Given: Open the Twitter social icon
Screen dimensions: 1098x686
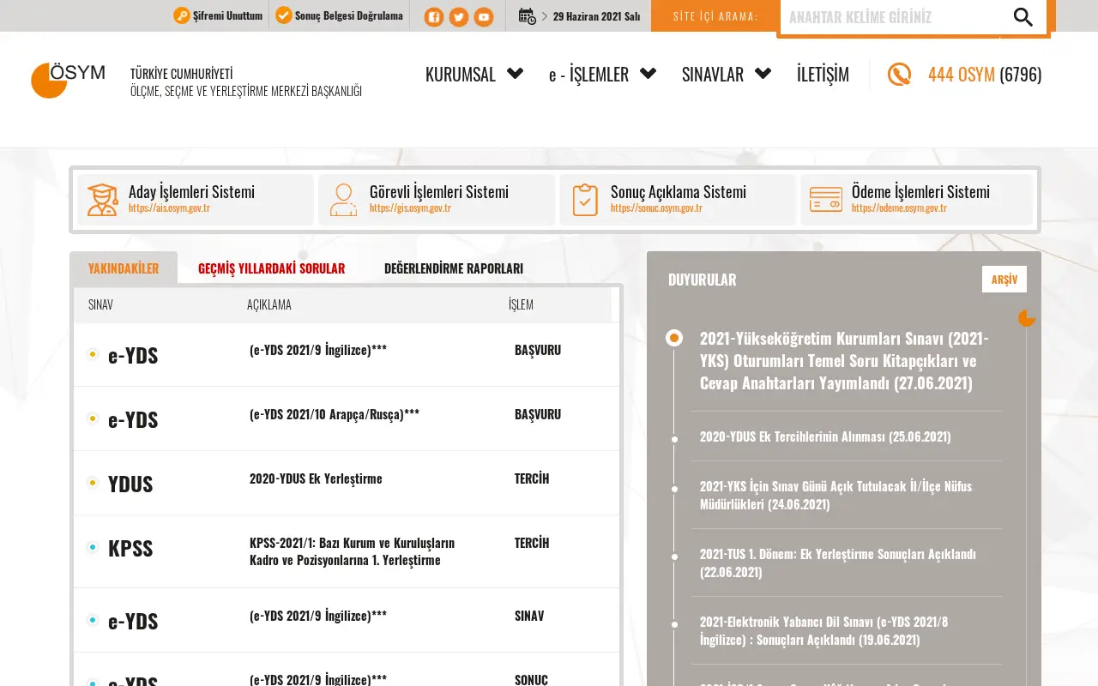Looking at the screenshot, I should (459, 17).
